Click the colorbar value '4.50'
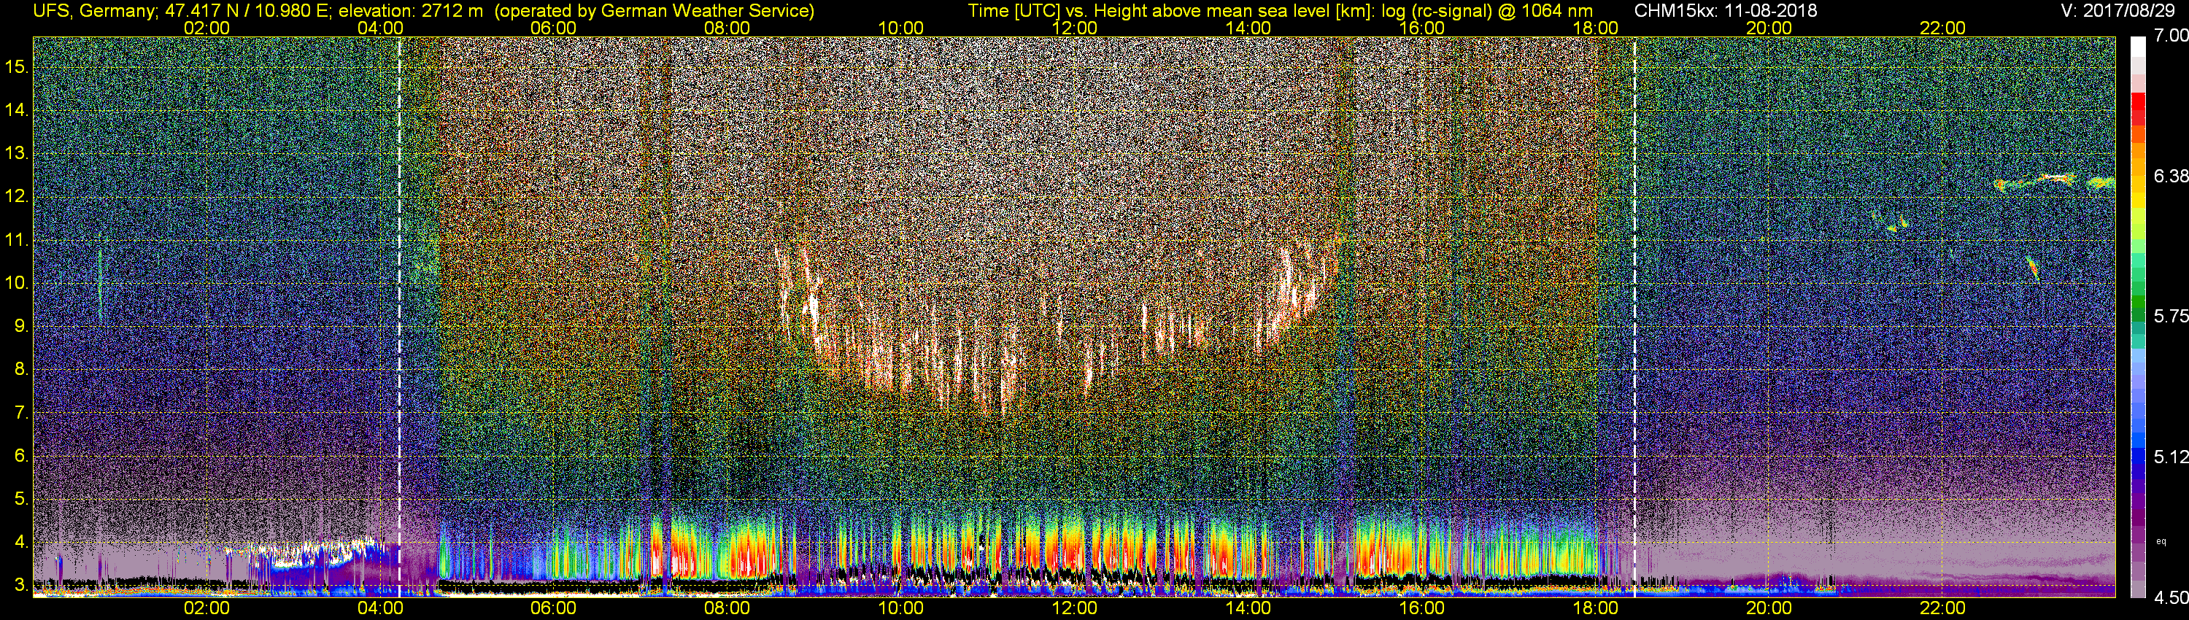Screen dimensions: 2189x620 click(x=2171, y=598)
